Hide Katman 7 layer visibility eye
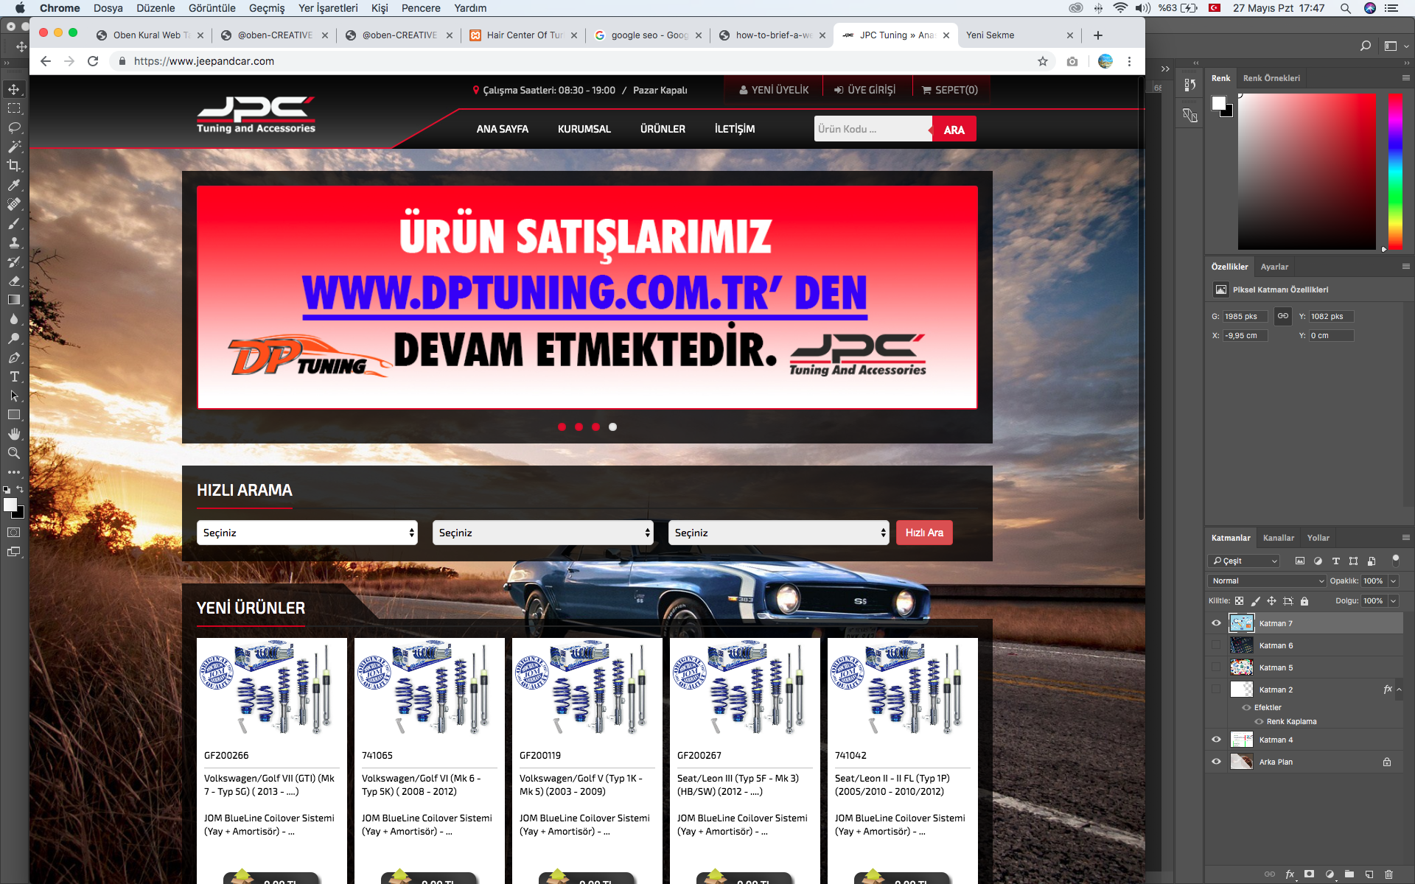1415x884 pixels. click(1216, 623)
